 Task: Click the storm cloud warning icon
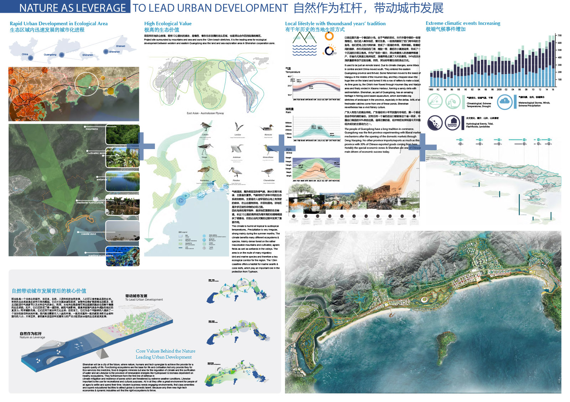click(505, 101)
